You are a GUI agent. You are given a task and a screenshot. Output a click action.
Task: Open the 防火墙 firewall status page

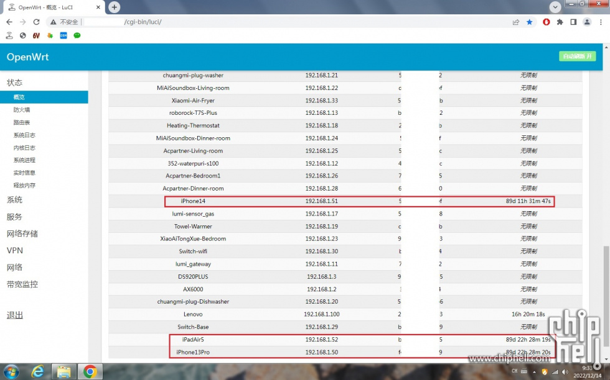[x=22, y=110]
